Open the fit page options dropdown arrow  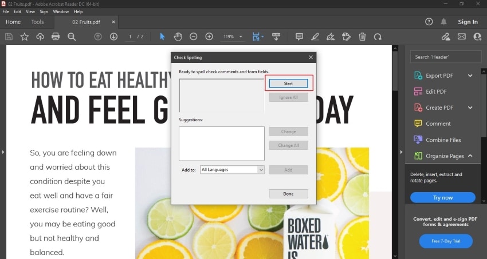click(x=263, y=37)
